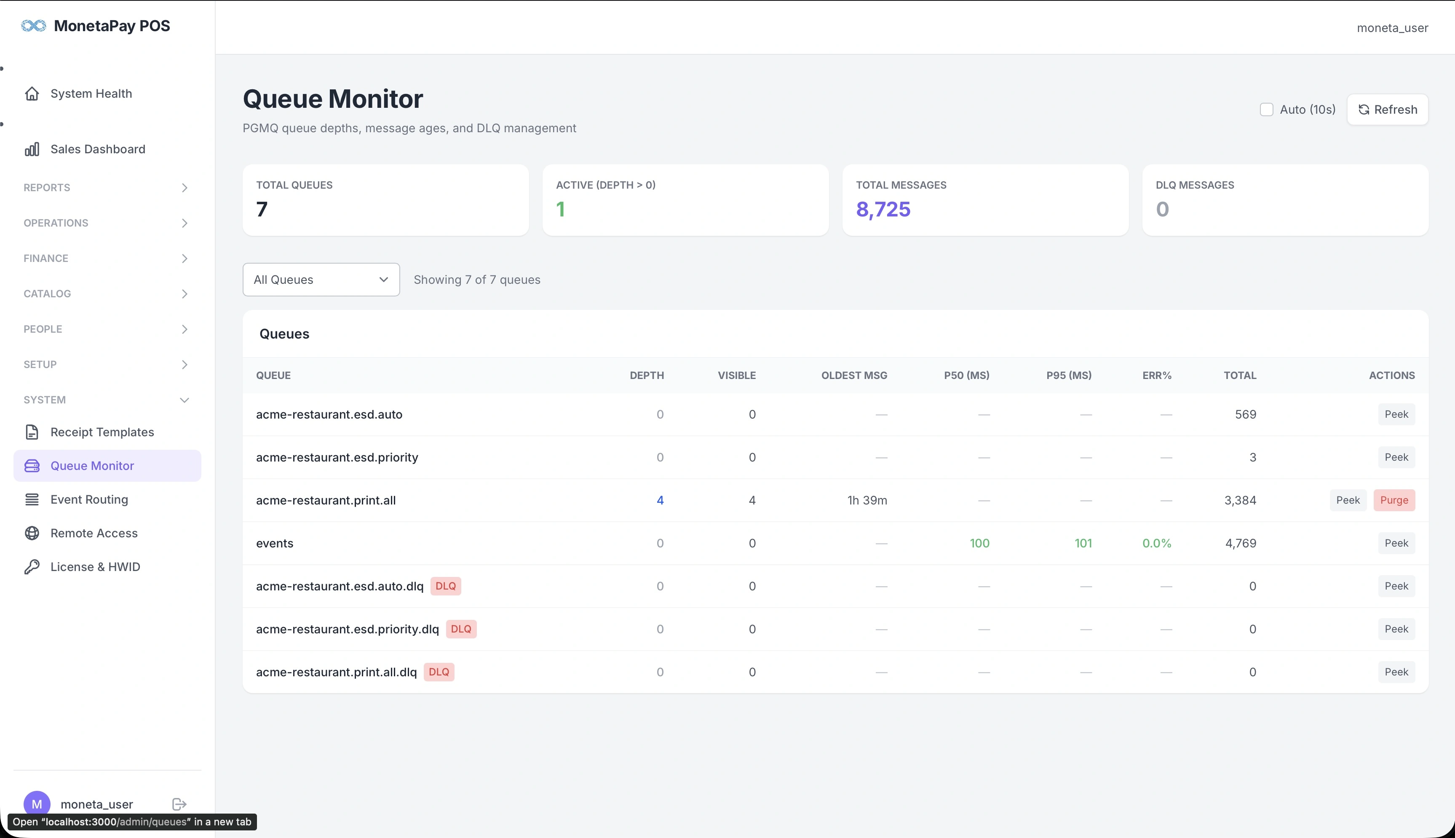Peek the acme-restaurant.print.all.dlq queue
The height and width of the screenshot is (838, 1455).
pyautogui.click(x=1396, y=672)
